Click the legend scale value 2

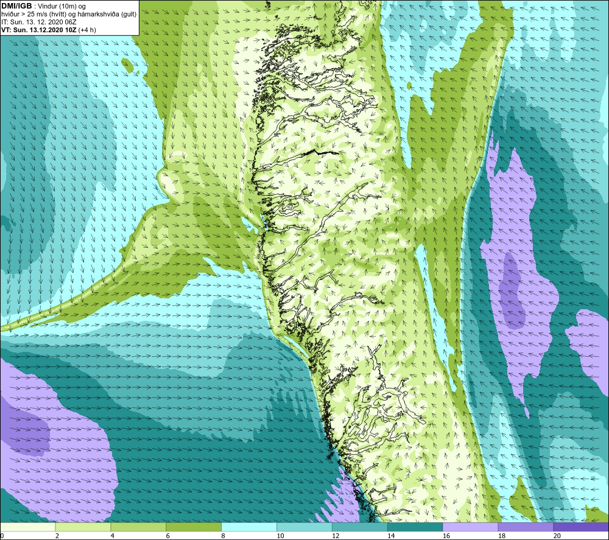57,536
